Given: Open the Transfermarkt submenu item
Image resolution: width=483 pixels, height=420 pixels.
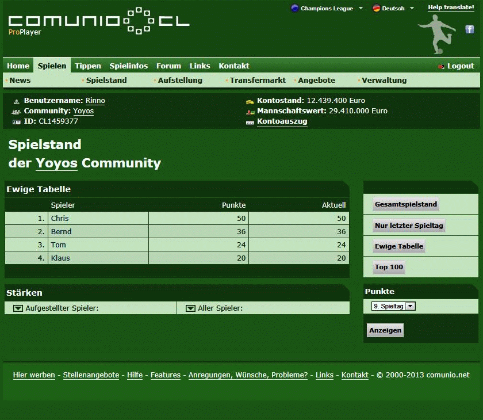Looking at the screenshot, I should coord(258,81).
